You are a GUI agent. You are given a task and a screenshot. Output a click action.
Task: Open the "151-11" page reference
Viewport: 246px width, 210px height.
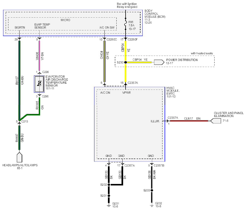[50, 88]
